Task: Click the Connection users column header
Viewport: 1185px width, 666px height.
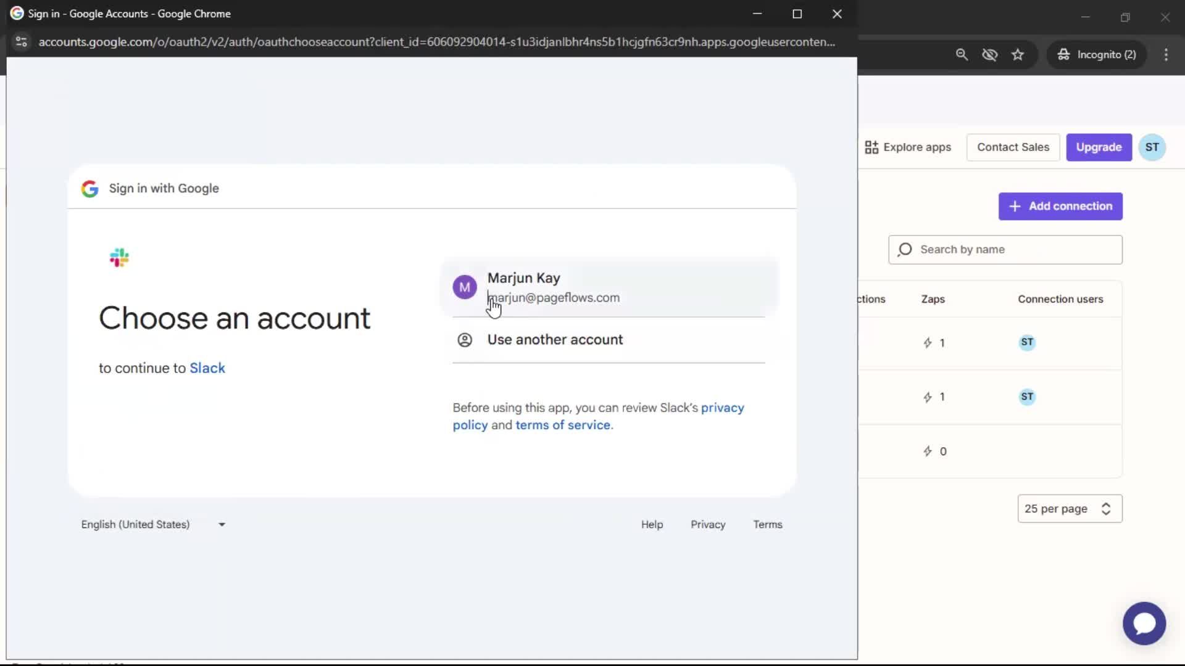Action: point(1060,299)
